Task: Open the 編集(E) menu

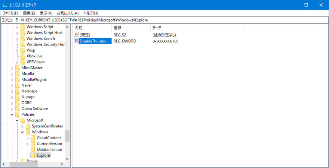Action: point(29,13)
